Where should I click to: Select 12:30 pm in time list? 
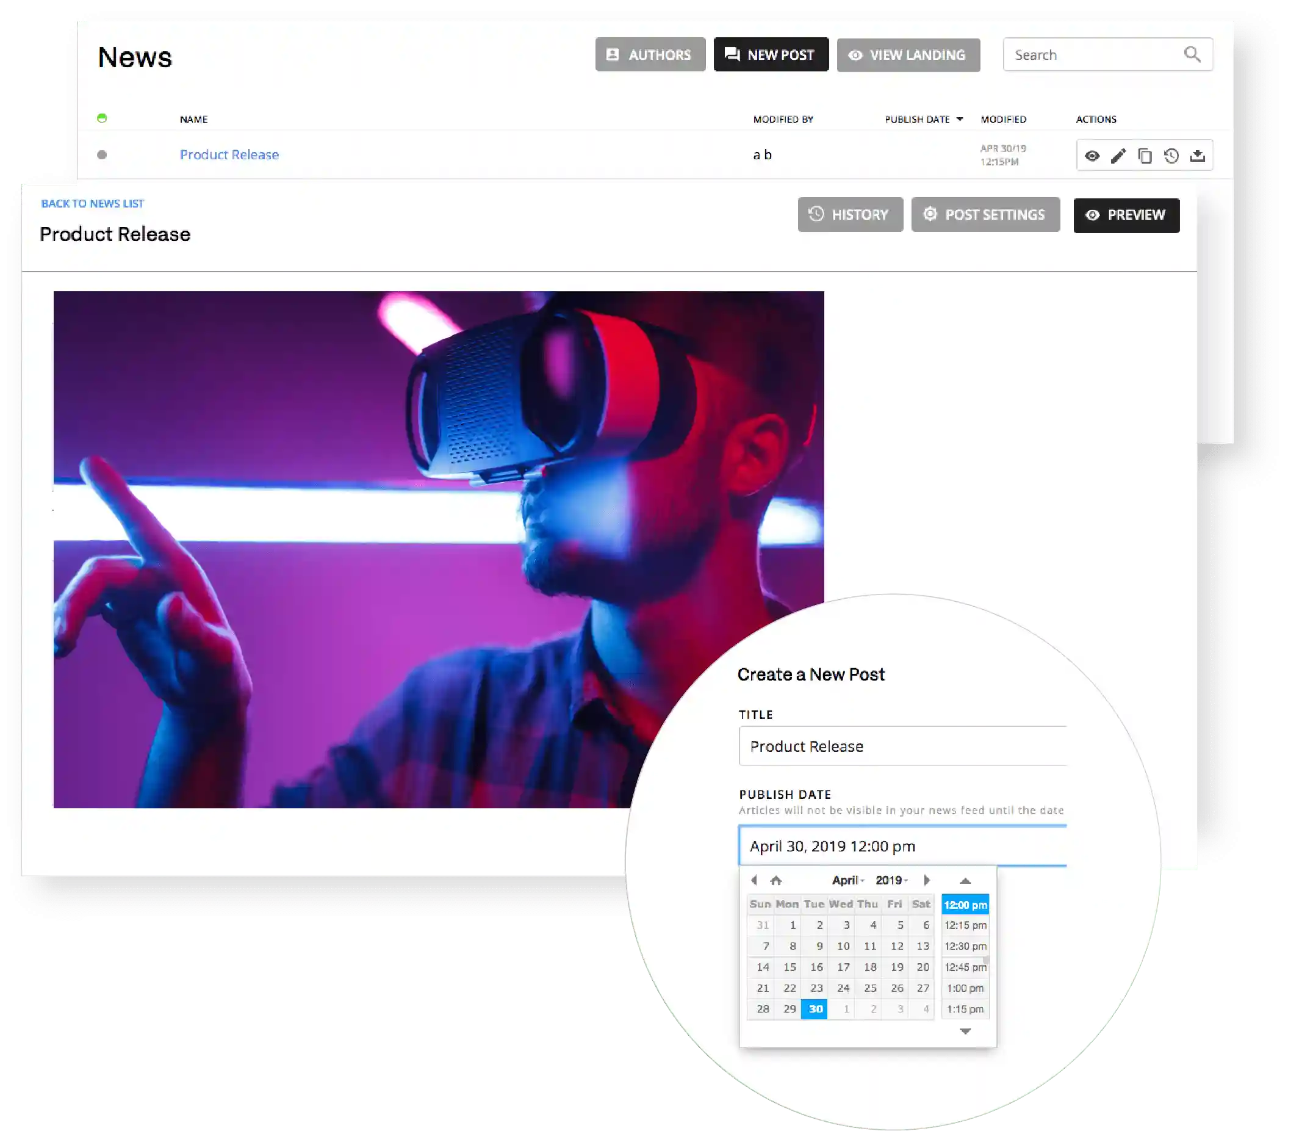pos(965,946)
